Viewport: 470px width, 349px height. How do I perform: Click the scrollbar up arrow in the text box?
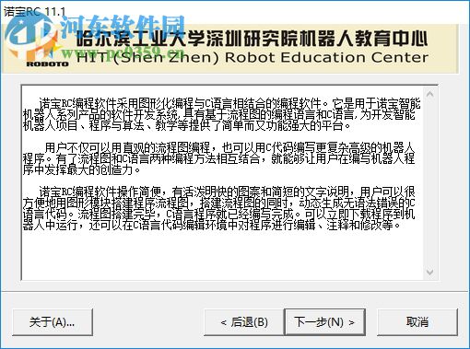[429, 94]
